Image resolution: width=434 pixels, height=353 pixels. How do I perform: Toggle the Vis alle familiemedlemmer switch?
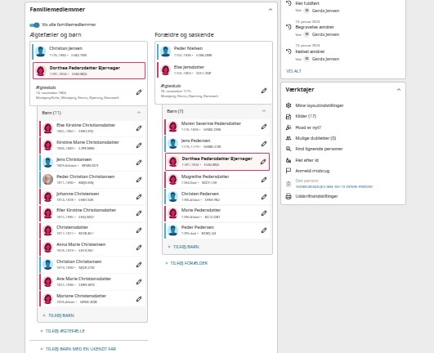click(x=34, y=25)
